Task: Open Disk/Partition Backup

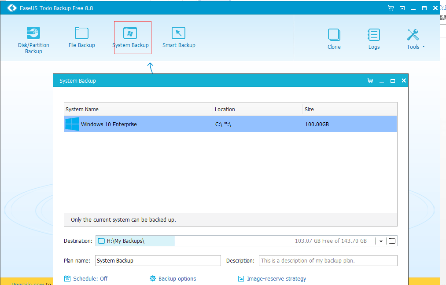Action: 33,40
